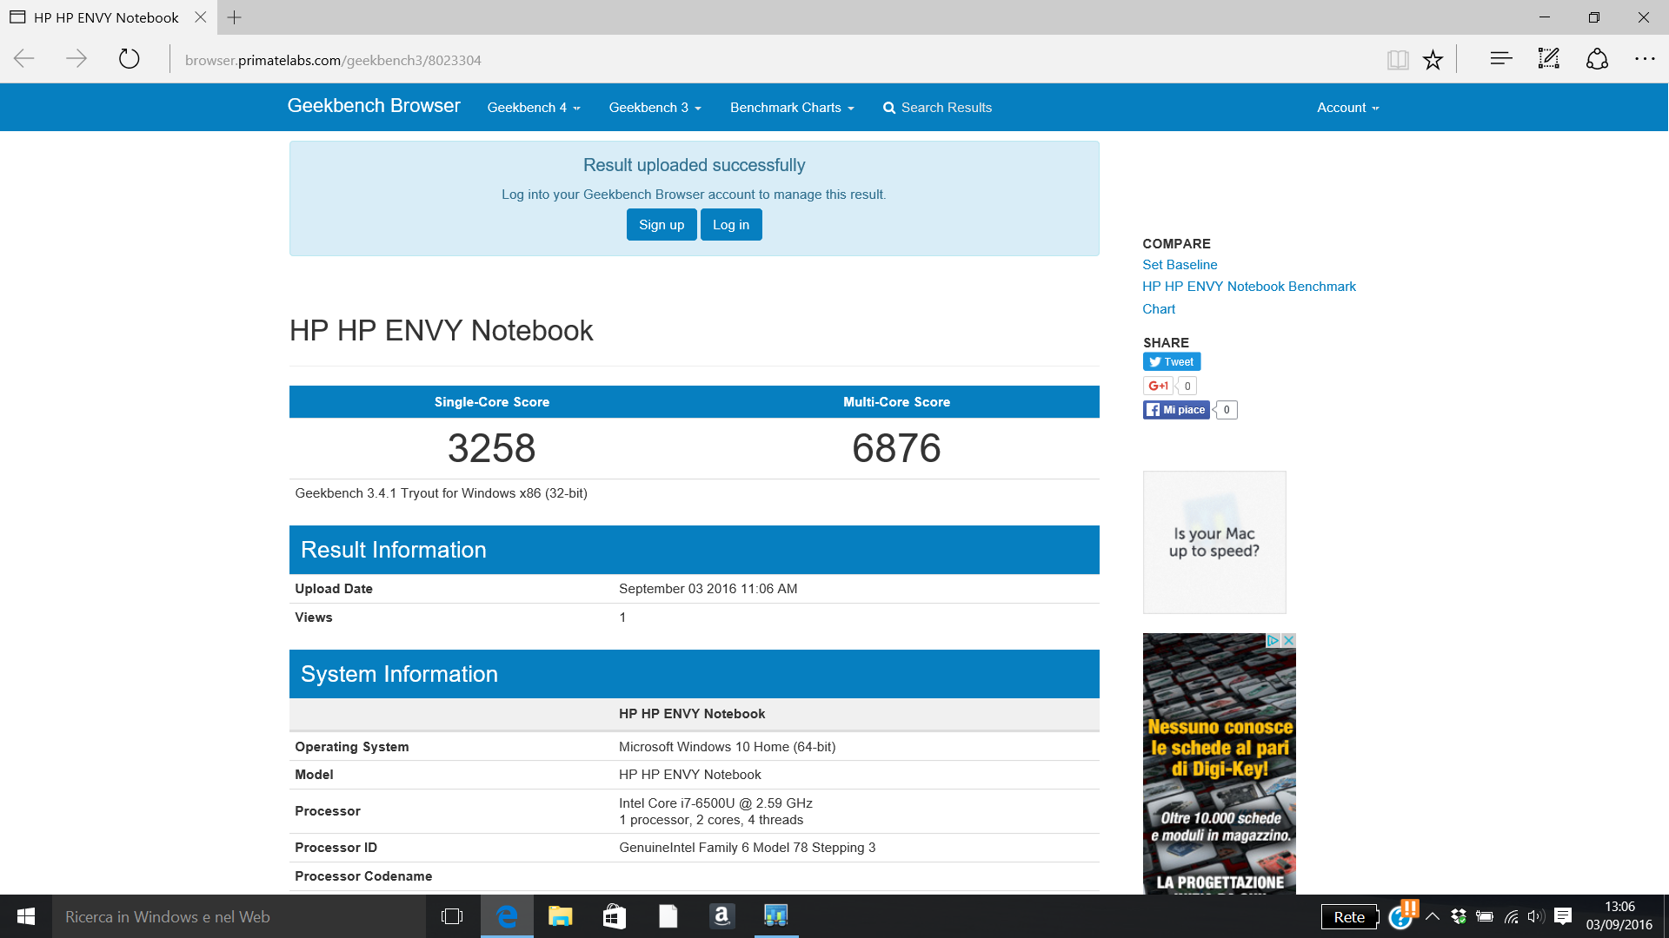This screenshot has height=938, width=1669.
Task: Open the Is your Mac up to speed ad
Action: coord(1214,543)
